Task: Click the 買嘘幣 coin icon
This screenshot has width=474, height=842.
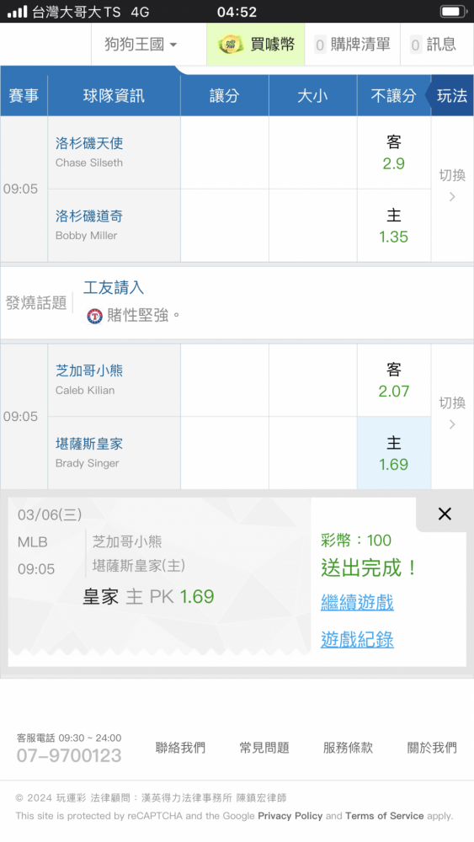Action: 231,45
